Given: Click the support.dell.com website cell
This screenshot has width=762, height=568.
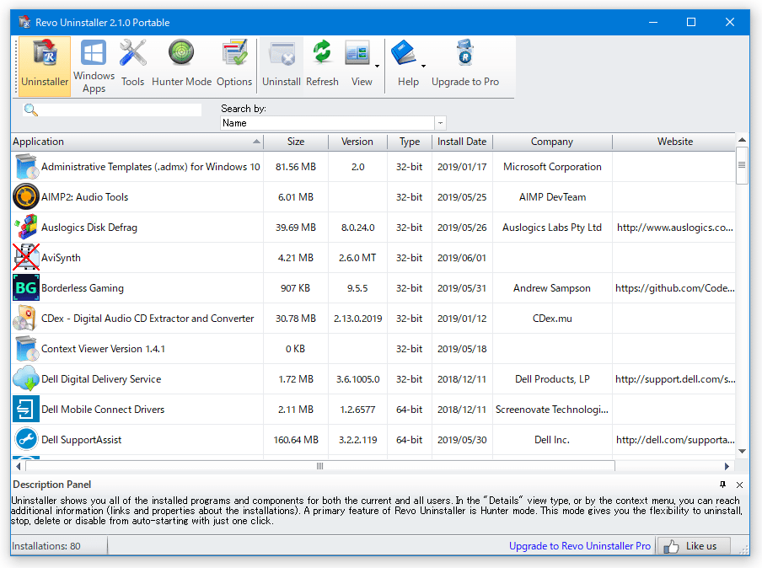Looking at the screenshot, I should click(x=675, y=379).
